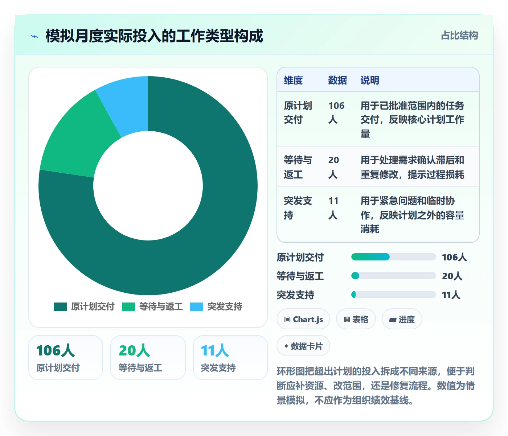
Task: Click the 11人 value beside progress bar
Action: tap(451, 295)
